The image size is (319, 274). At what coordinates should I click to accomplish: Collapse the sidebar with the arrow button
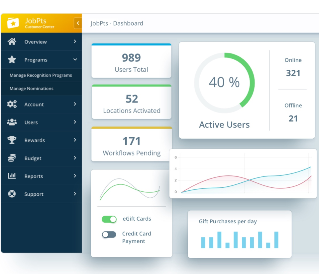(78, 23)
